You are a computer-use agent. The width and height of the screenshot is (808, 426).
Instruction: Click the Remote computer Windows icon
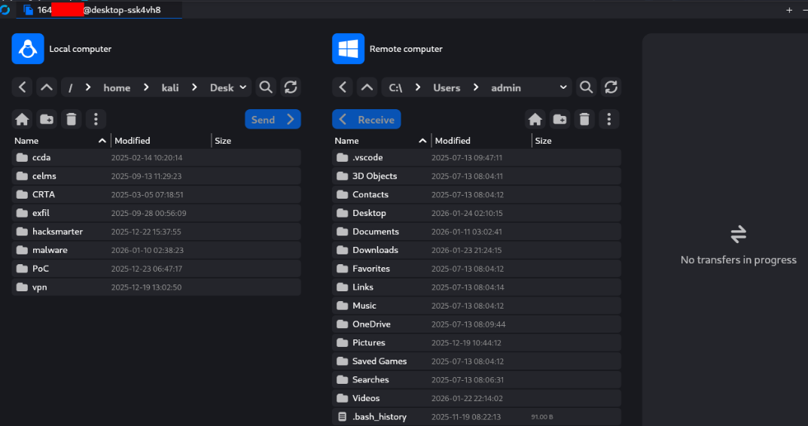[x=349, y=49]
